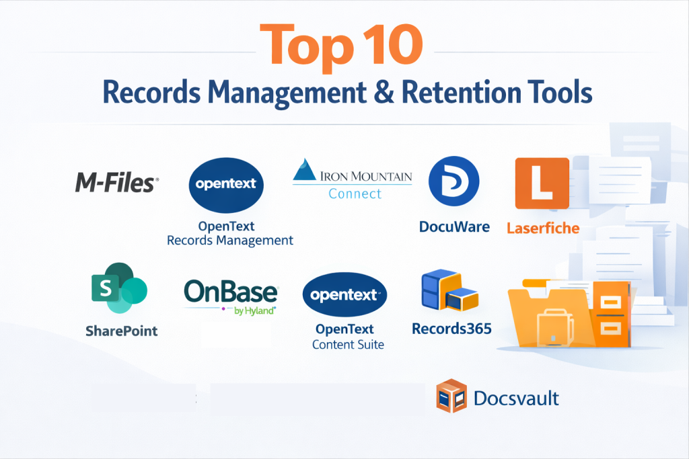Viewport: 689px width, 459px height.
Task: Click the opentext oval above Content Suite
Action: click(344, 295)
